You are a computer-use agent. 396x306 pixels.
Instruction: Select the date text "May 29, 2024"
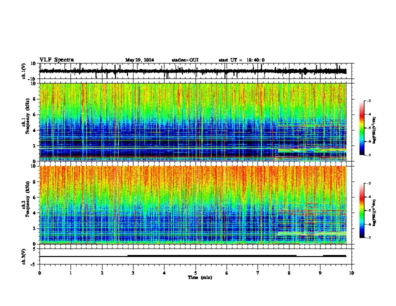coord(139,60)
